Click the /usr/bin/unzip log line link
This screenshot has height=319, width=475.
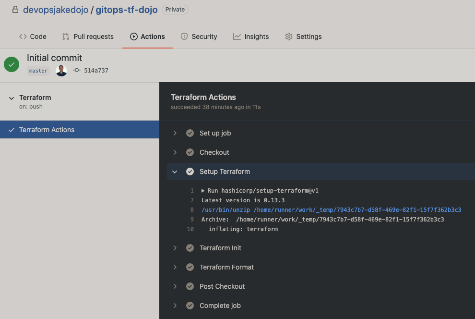tap(332, 210)
